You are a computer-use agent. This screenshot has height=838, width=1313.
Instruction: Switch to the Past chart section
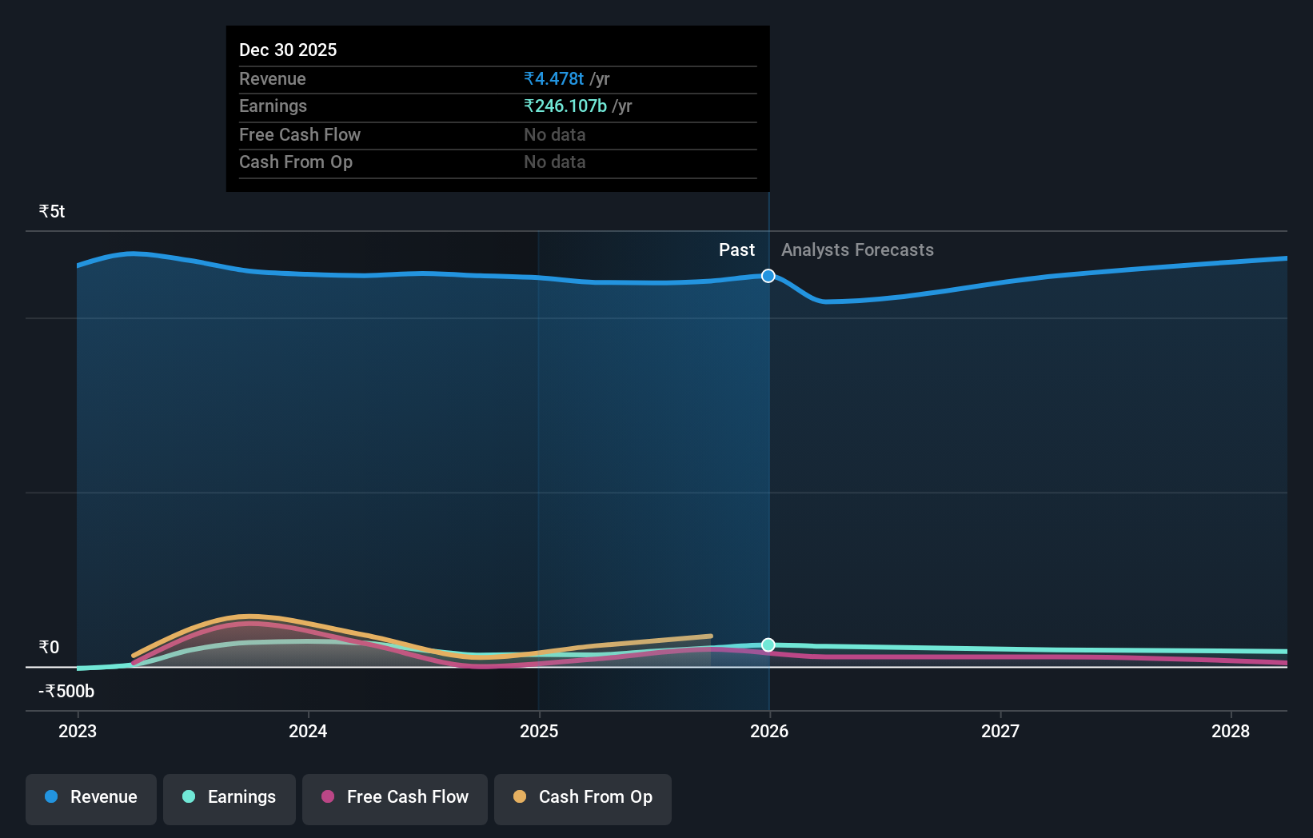736,249
